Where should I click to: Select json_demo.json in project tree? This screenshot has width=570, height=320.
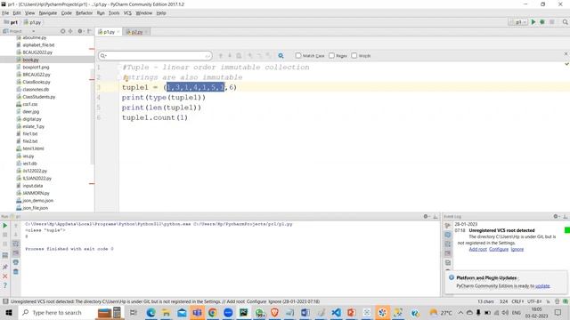click(x=37, y=201)
